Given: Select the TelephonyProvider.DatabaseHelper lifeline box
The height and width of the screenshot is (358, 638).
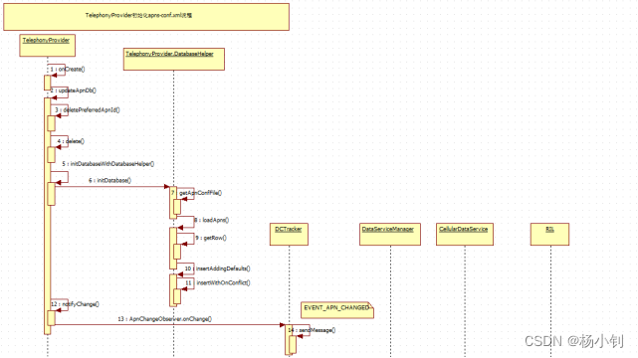Looking at the screenshot, I should [x=174, y=60].
